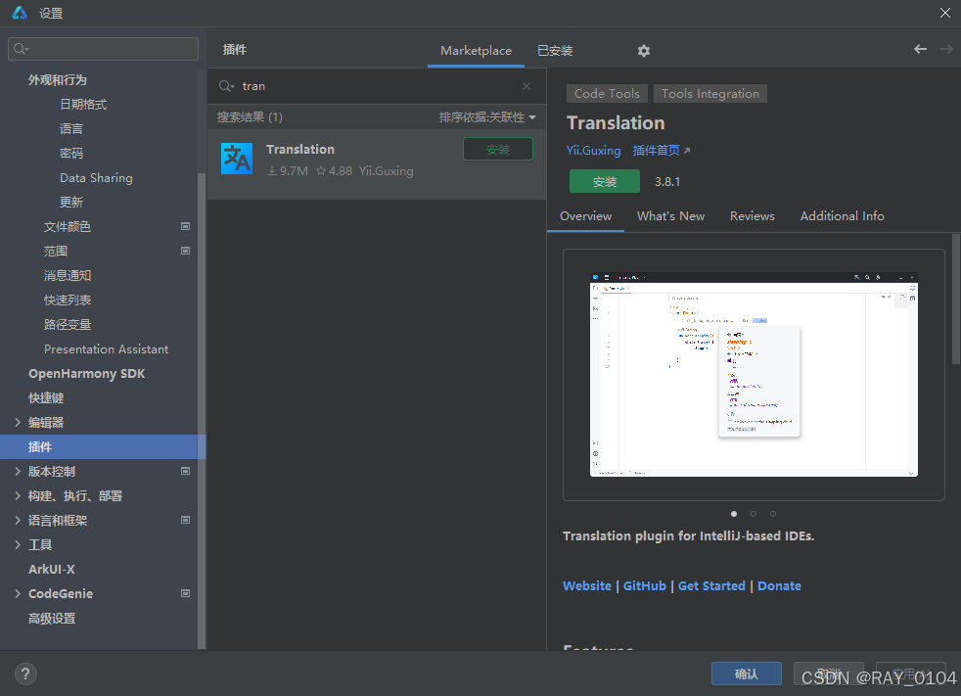961x696 pixels.
Task: Click the plugin search magnifier icon
Action: click(226, 86)
